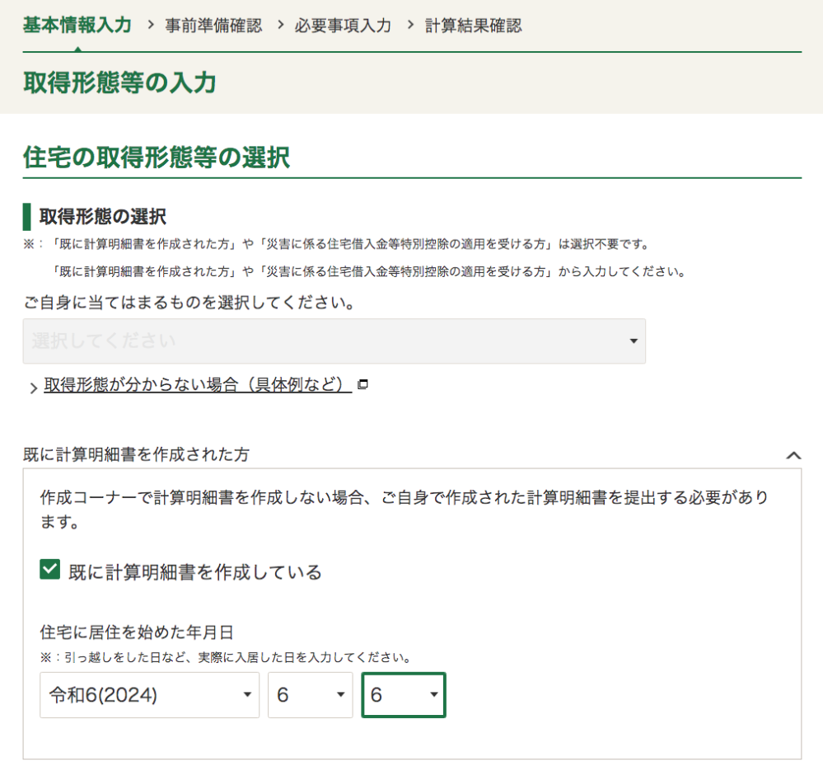Click the chevron before 計算結果確認
This screenshot has height=771, width=823.
[x=410, y=26]
